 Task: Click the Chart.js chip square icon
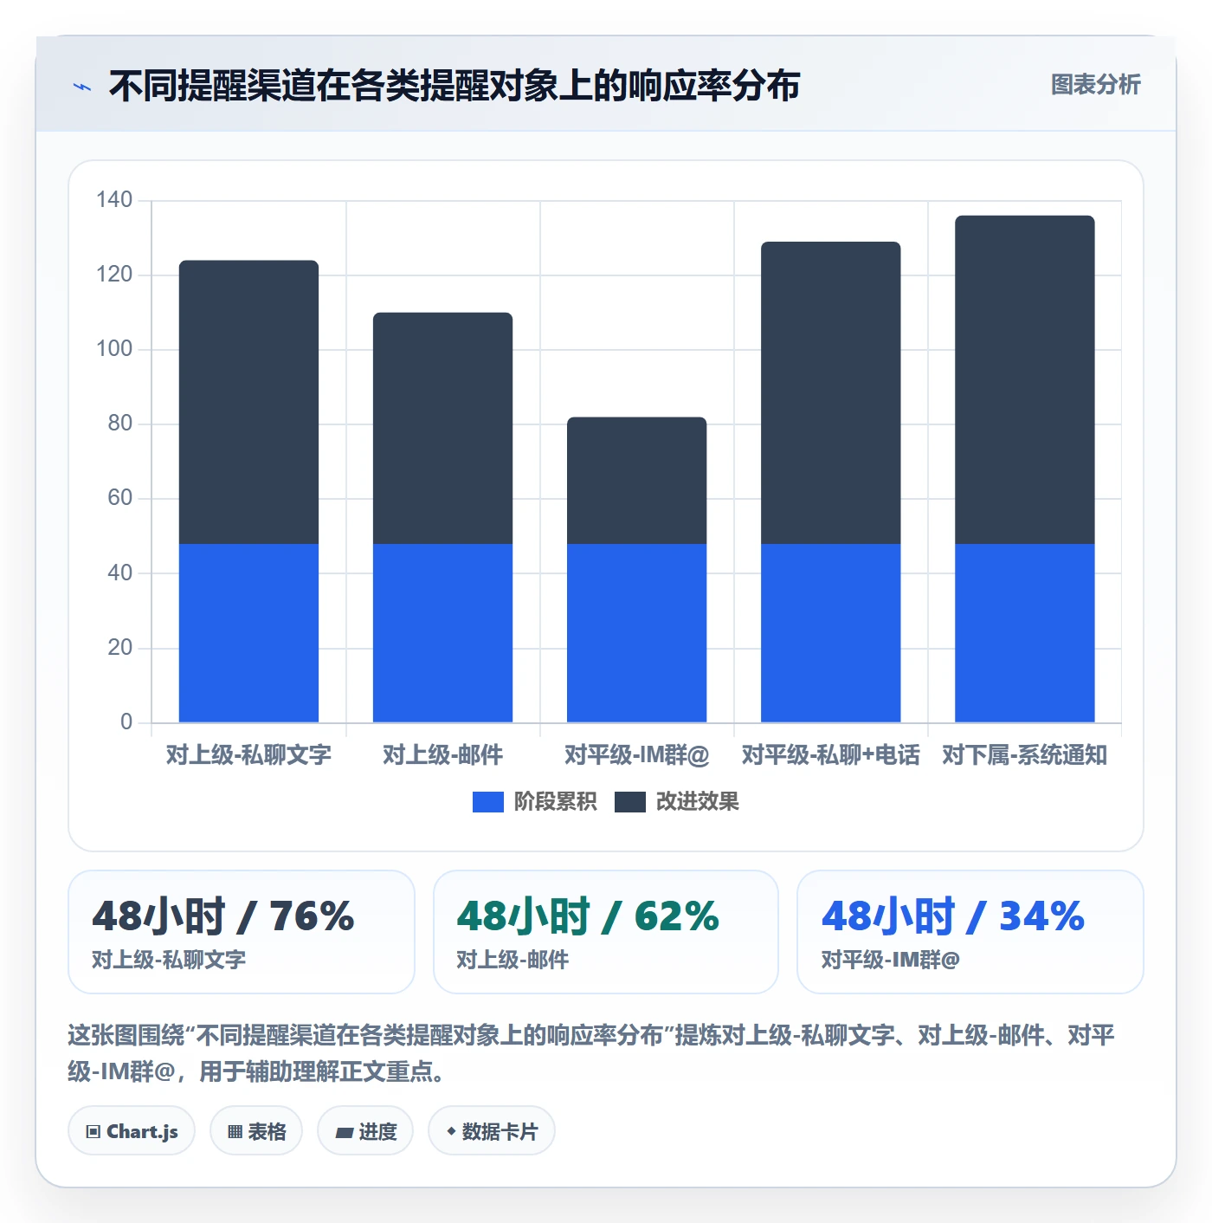(93, 1132)
